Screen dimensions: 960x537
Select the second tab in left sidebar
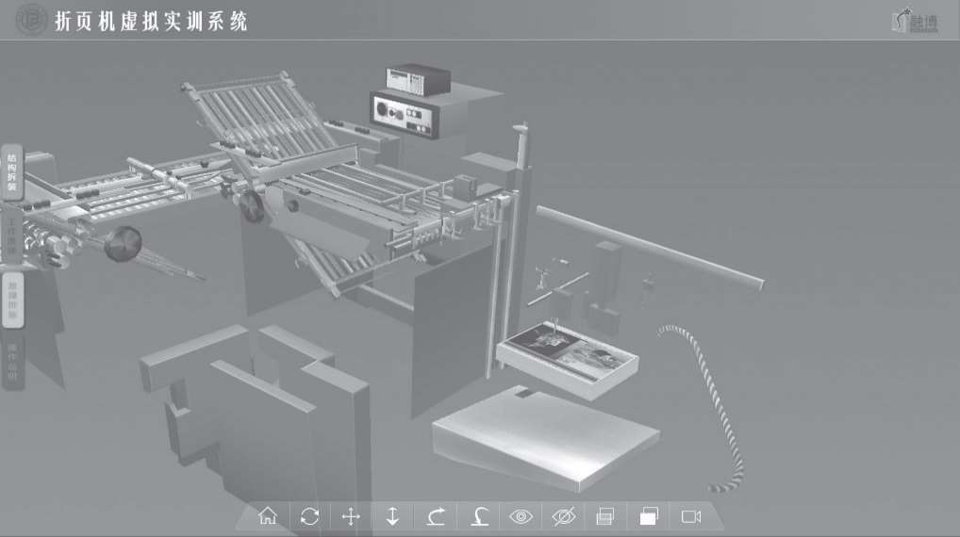pos(12,236)
